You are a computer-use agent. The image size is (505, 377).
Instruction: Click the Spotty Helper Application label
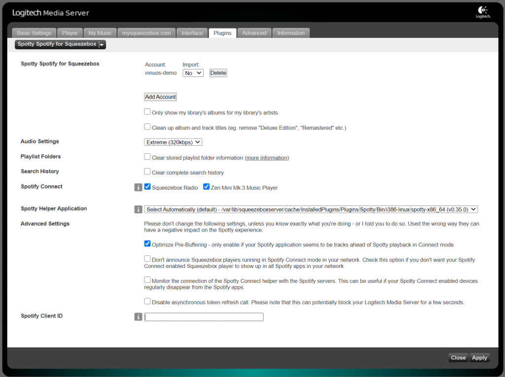pyautogui.click(x=54, y=208)
